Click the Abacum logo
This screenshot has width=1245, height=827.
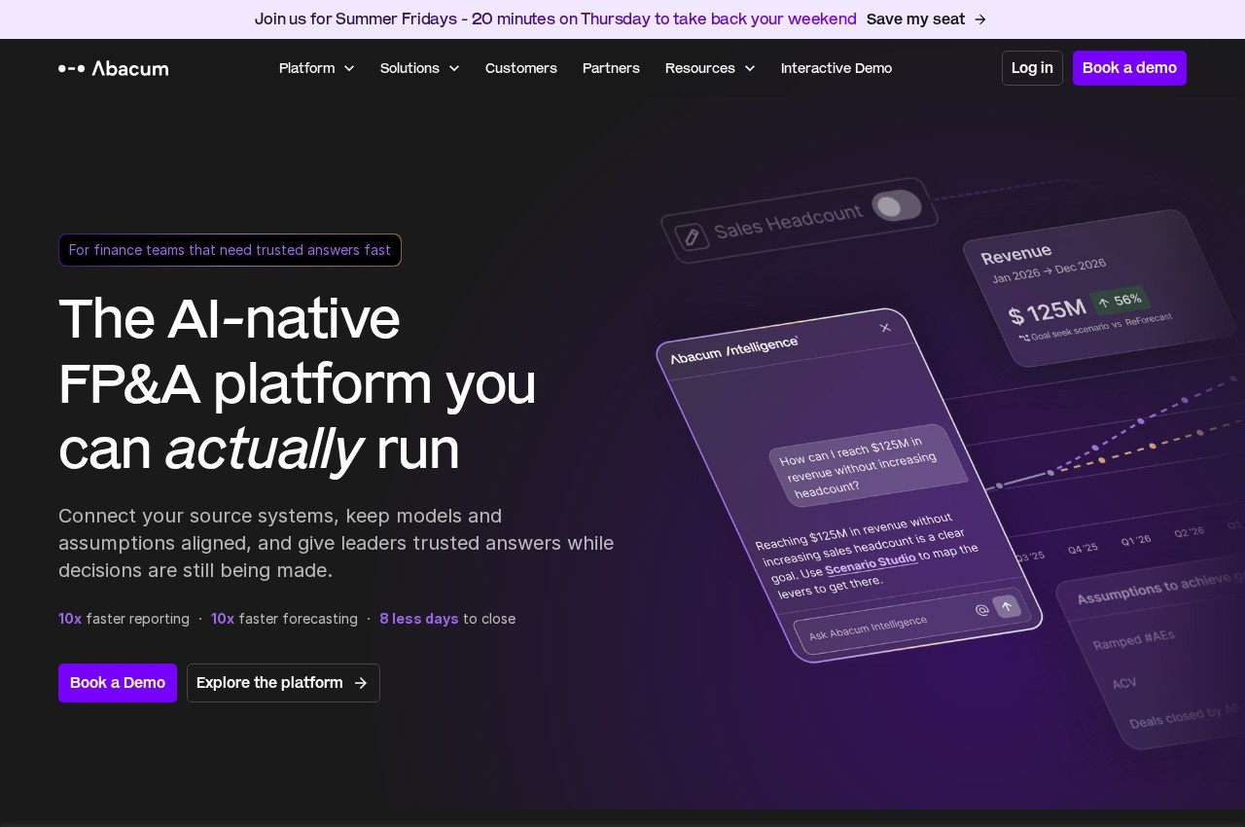[x=113, y=68]
